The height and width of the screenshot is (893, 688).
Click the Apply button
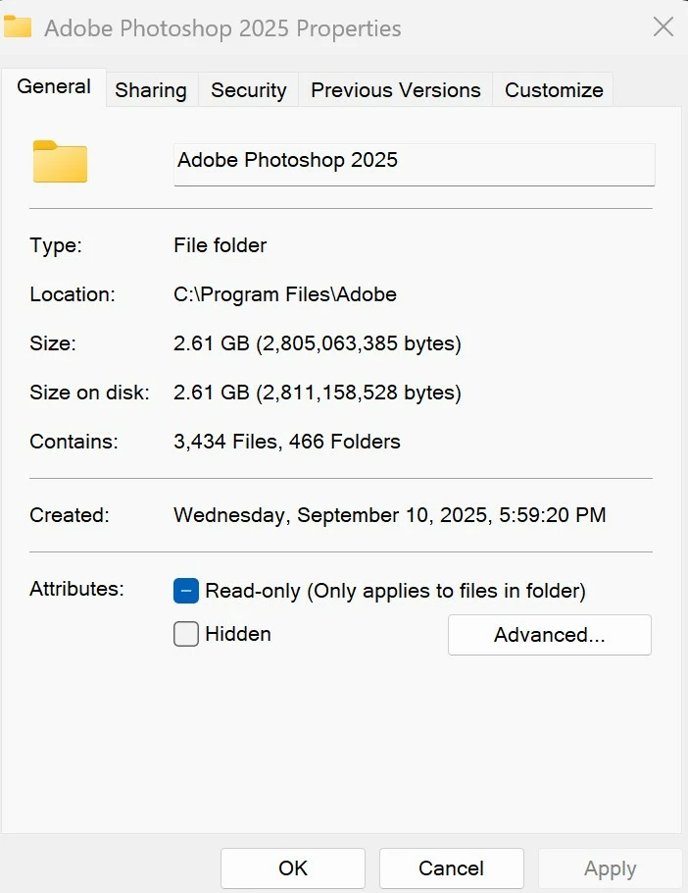pyautogui.click(x=611, y=867)
